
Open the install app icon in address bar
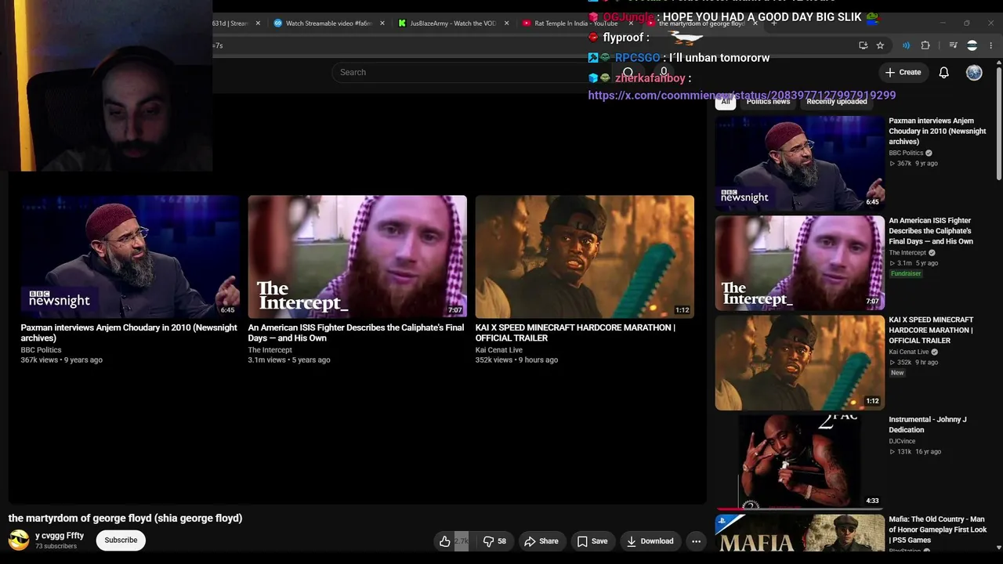pyautogui.click(x=863, y=45)
